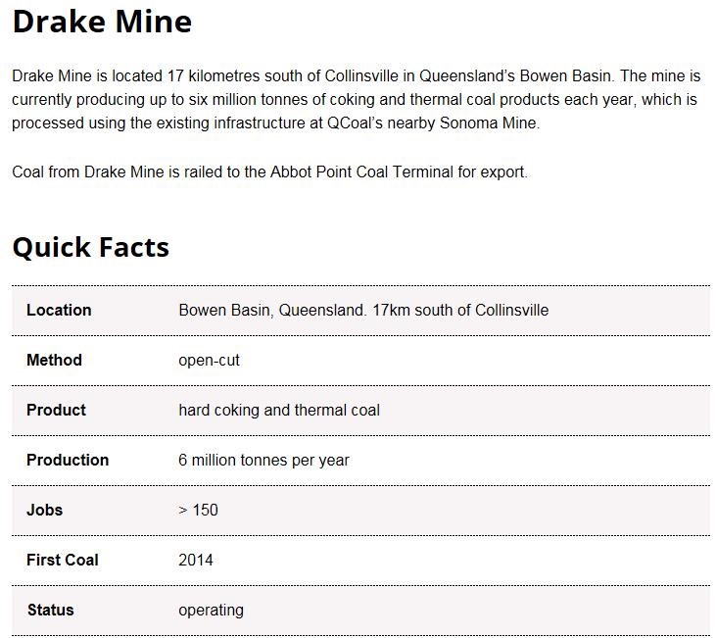The width and height of the screenshot is (716, 638).
Task: Click the Quick Facts heading
Action: [x=90, y=247]
